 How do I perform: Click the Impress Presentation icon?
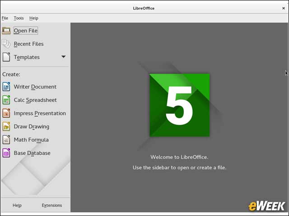pyautogui.click(x=6, y=113)
